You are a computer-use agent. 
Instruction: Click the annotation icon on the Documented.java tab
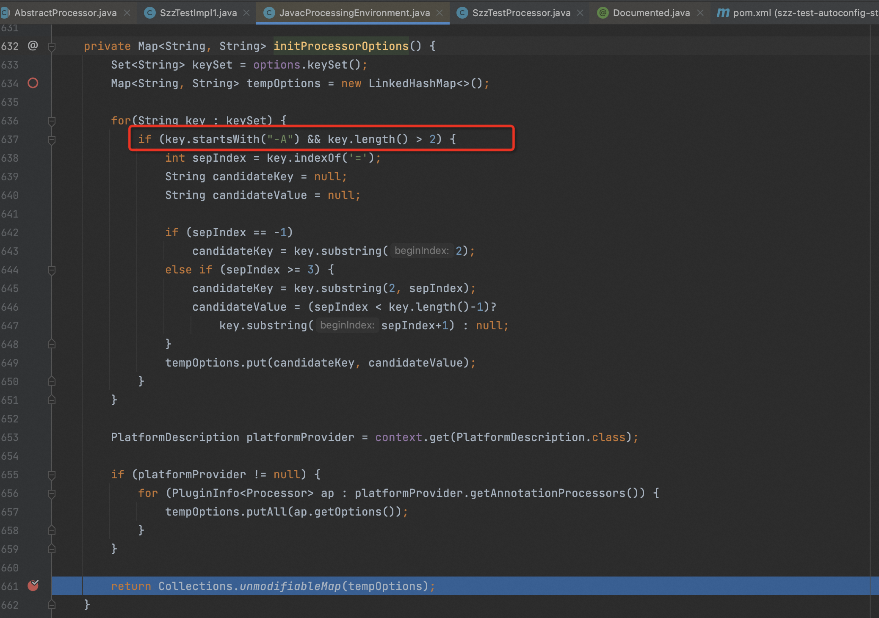tap(603, 13)
